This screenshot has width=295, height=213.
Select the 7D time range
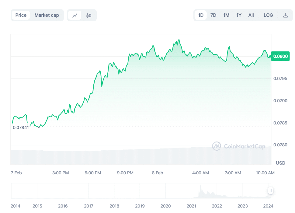point(213,15)
